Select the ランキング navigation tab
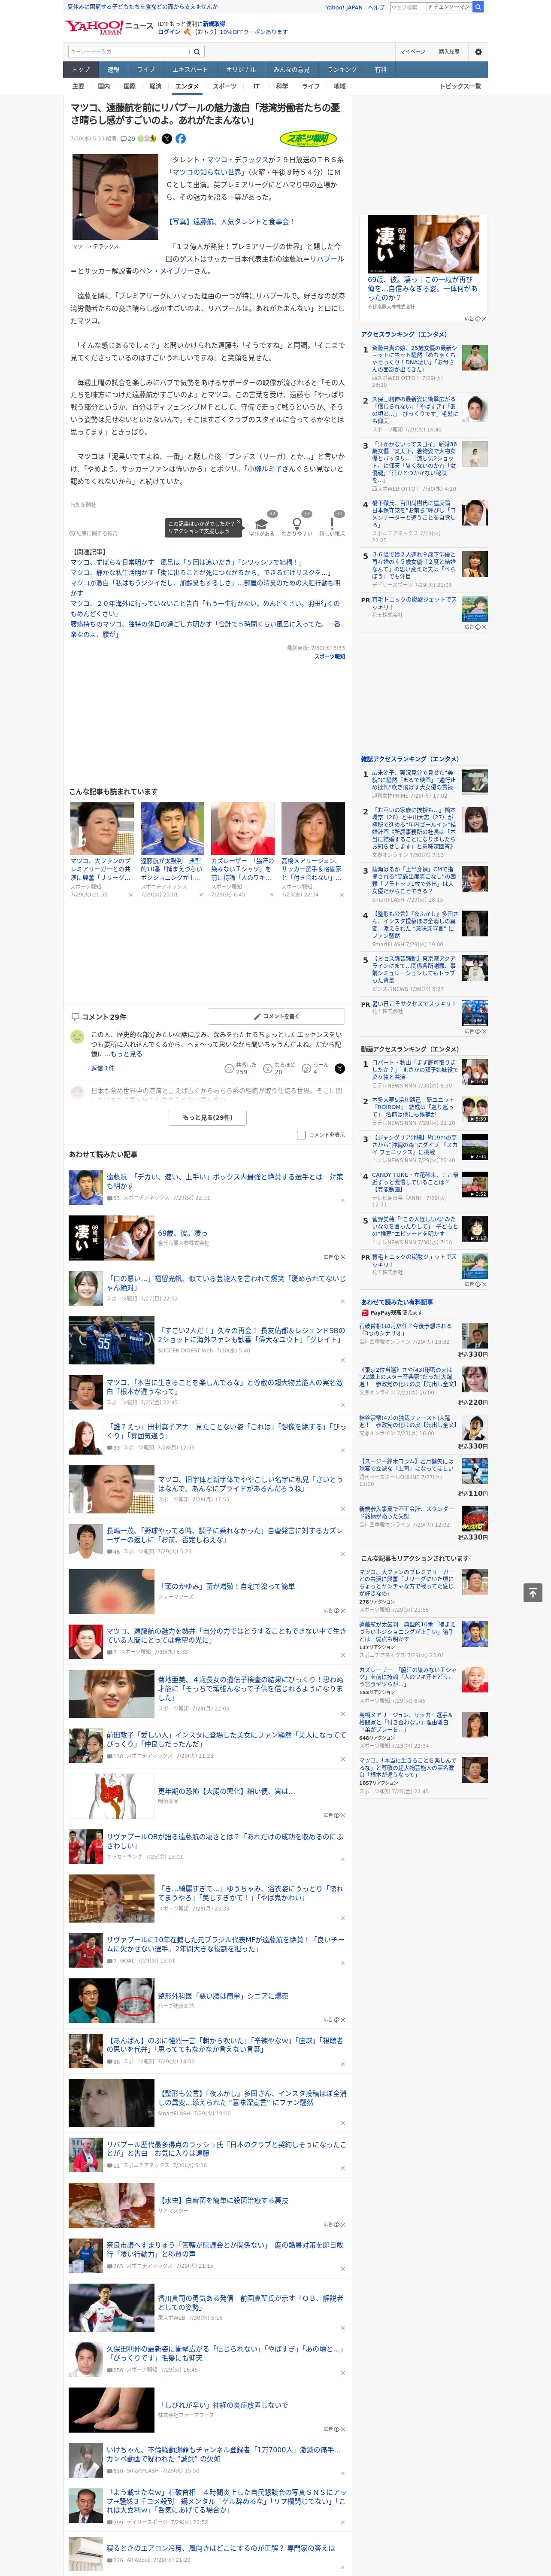The width and height of the screenshot is (551, 2576). point(342,70)
